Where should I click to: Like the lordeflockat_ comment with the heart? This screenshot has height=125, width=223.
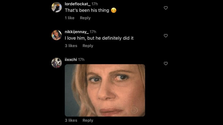[166, 8]
